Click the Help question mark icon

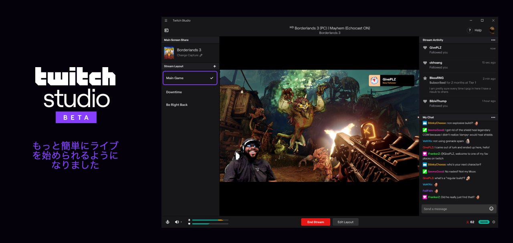tap(469, 30)
